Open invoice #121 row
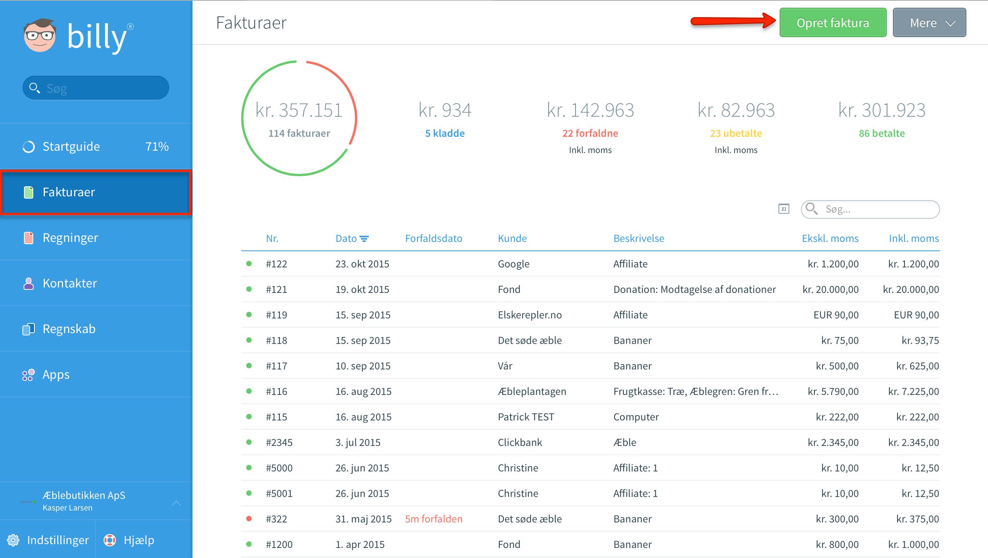This screenshot has width=988, height=558. click(591, 289)
